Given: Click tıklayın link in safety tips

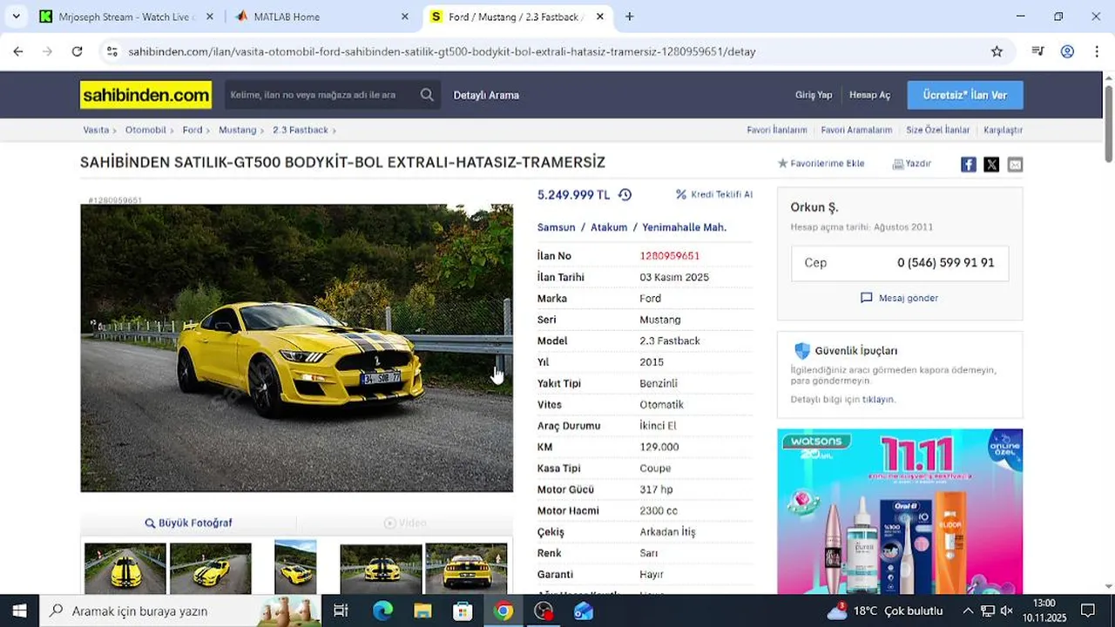Looking at the screenshot, I should [x=878, y=399].
